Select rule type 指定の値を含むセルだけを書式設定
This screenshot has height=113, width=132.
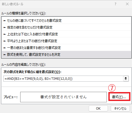point(66,27)
